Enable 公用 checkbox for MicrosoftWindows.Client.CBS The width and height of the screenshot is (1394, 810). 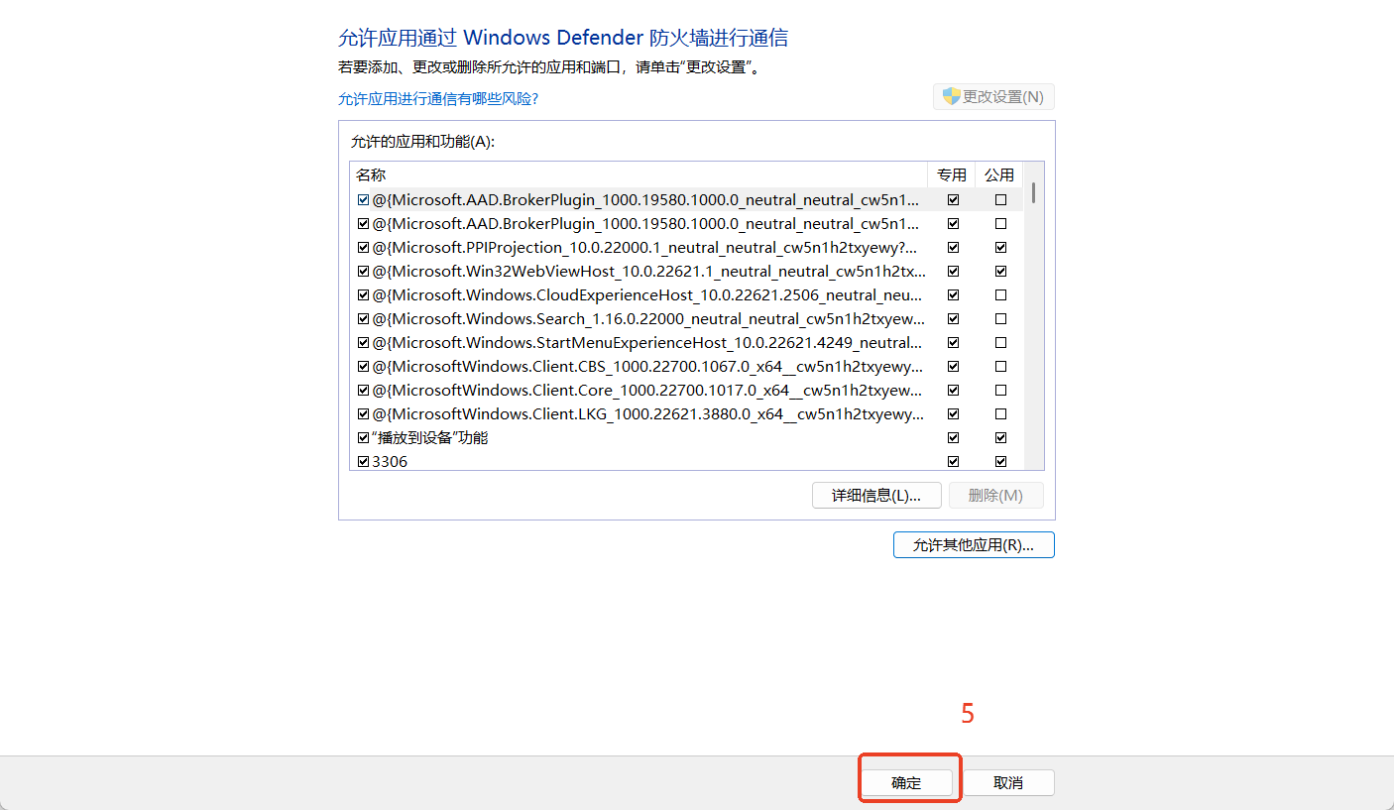coord(1001,366)
